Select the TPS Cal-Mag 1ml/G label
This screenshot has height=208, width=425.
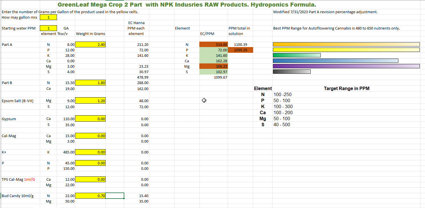pyautogui.click(x=18, y=180)
